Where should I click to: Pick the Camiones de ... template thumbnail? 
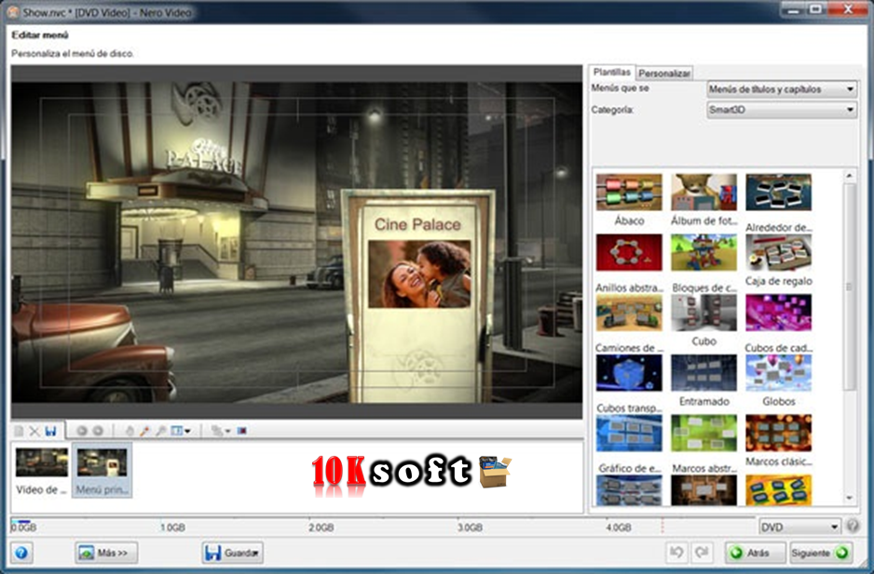(x=629, y=313)
